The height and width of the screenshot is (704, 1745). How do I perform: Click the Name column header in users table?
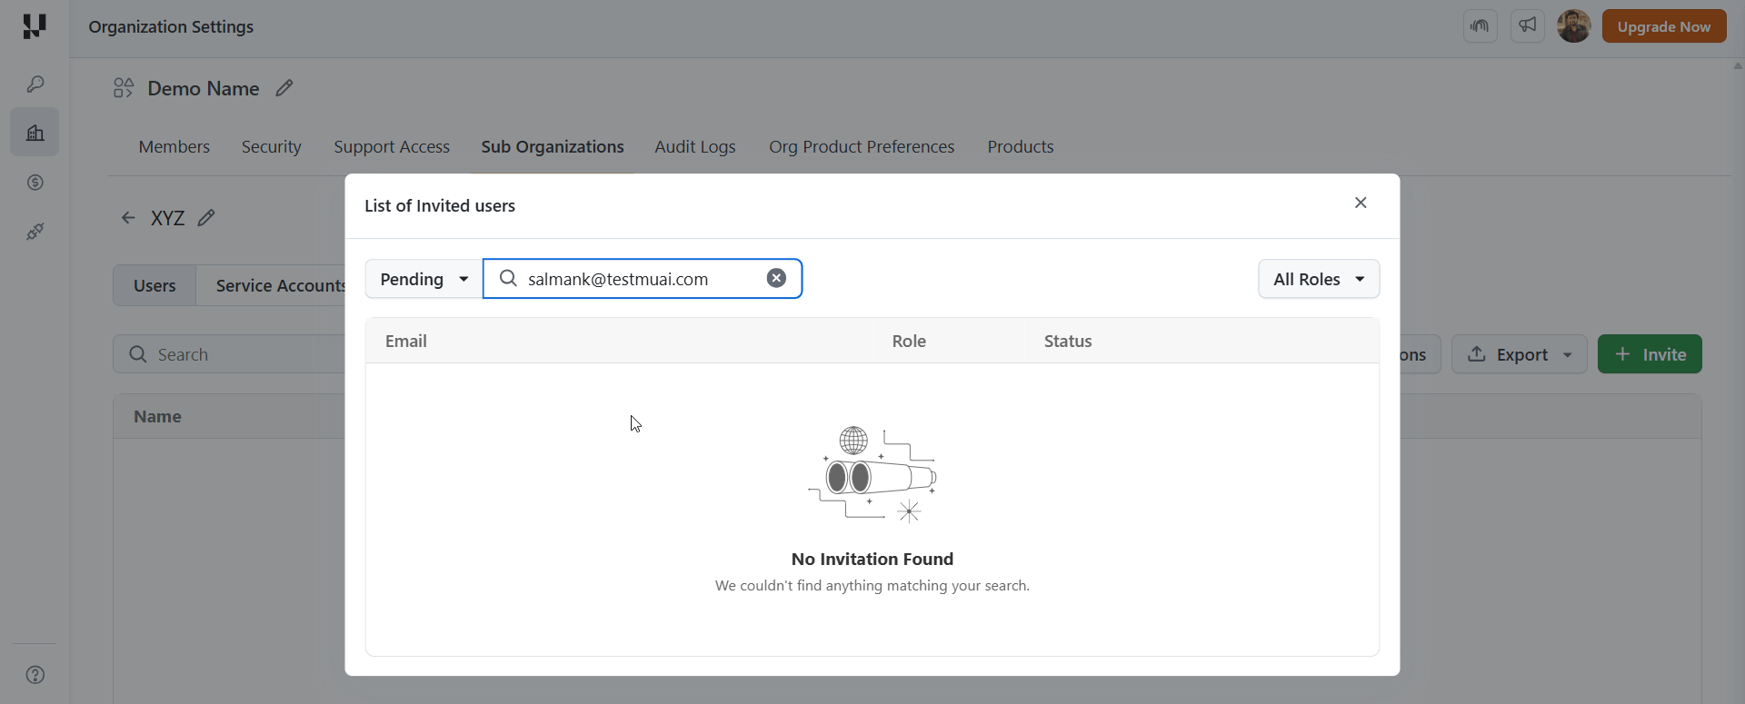[x=157, y=416]
